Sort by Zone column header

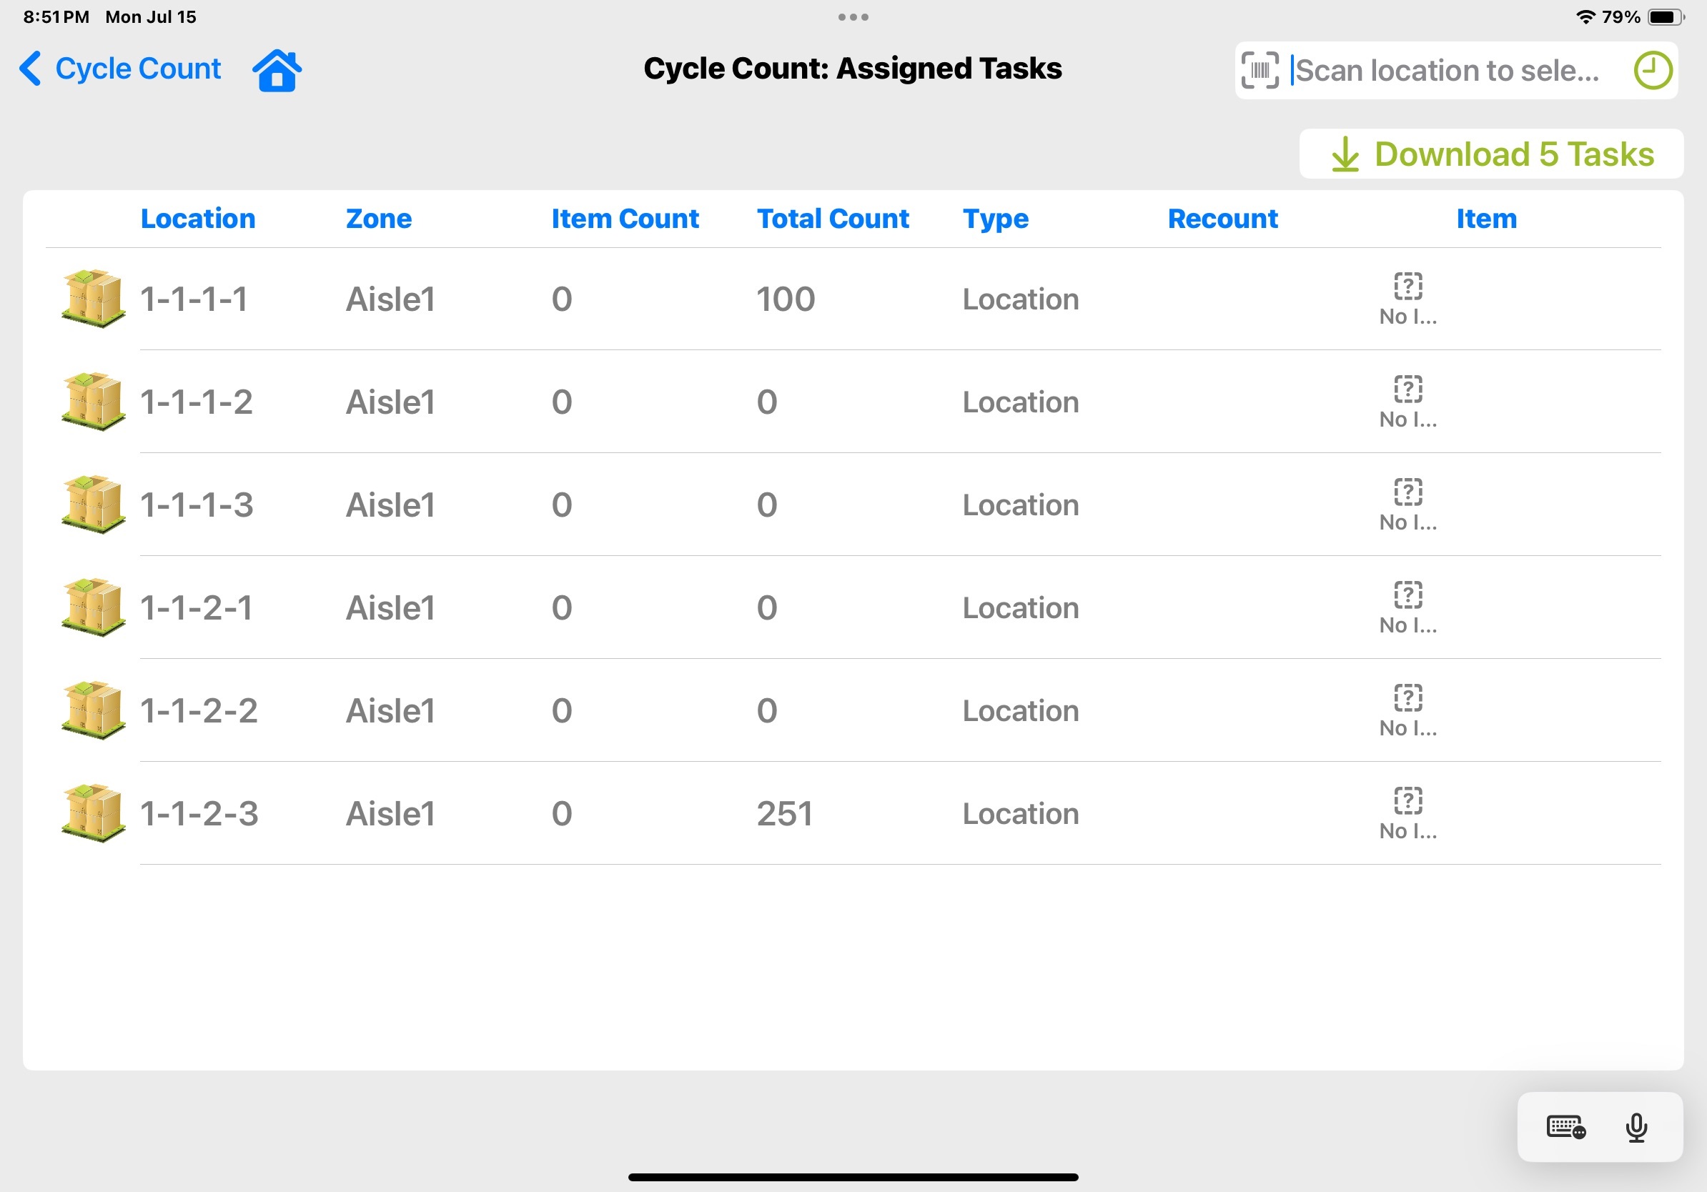tap(378, 219)
